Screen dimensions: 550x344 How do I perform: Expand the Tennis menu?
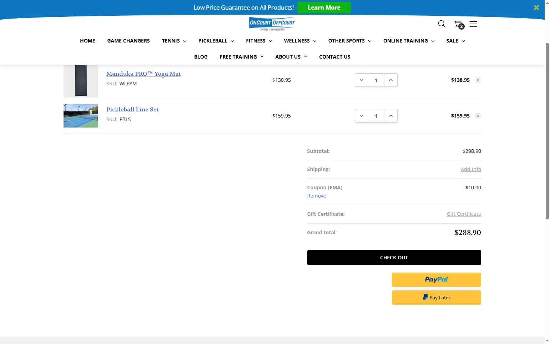(174, 41)
